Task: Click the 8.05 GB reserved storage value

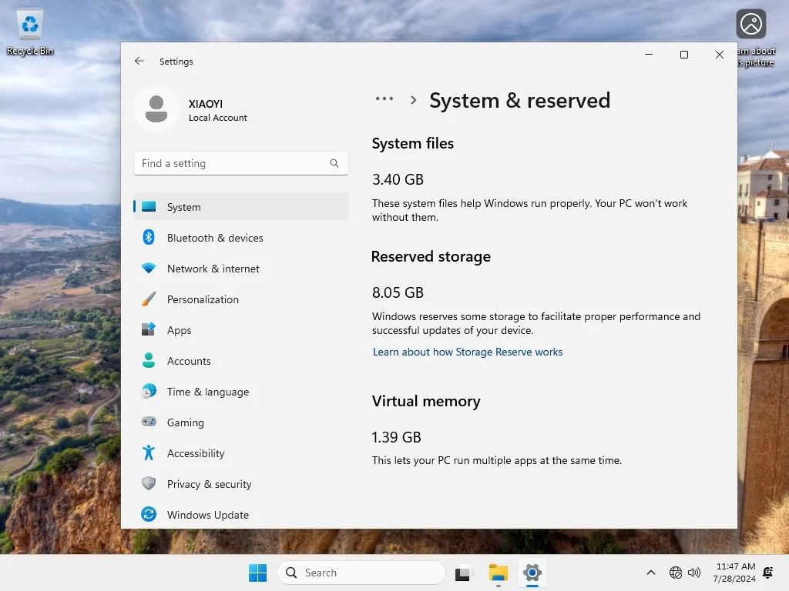Action: [398, 292]
